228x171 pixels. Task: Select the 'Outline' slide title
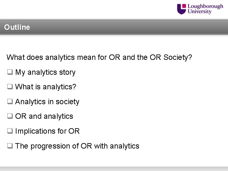(17, 27)
